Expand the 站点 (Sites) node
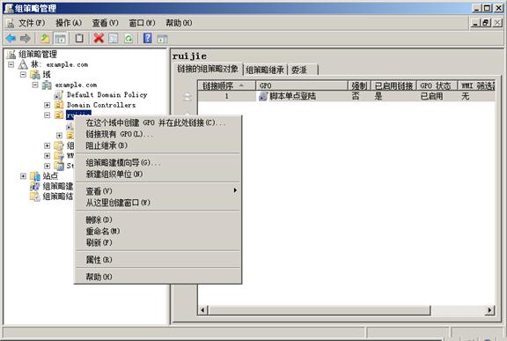This screenshot has height=341, width=507. 23,176
